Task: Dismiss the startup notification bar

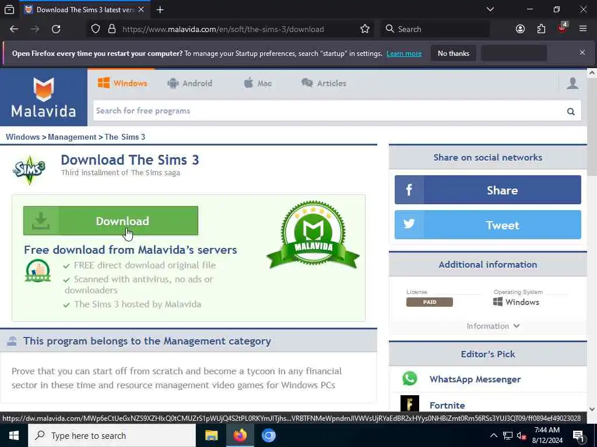Action: (x=582, y=52)
